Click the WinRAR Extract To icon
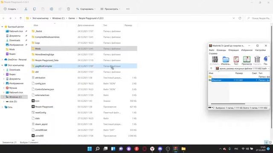Viewport: 273px width, 153px height. click(x=226, y=60)
